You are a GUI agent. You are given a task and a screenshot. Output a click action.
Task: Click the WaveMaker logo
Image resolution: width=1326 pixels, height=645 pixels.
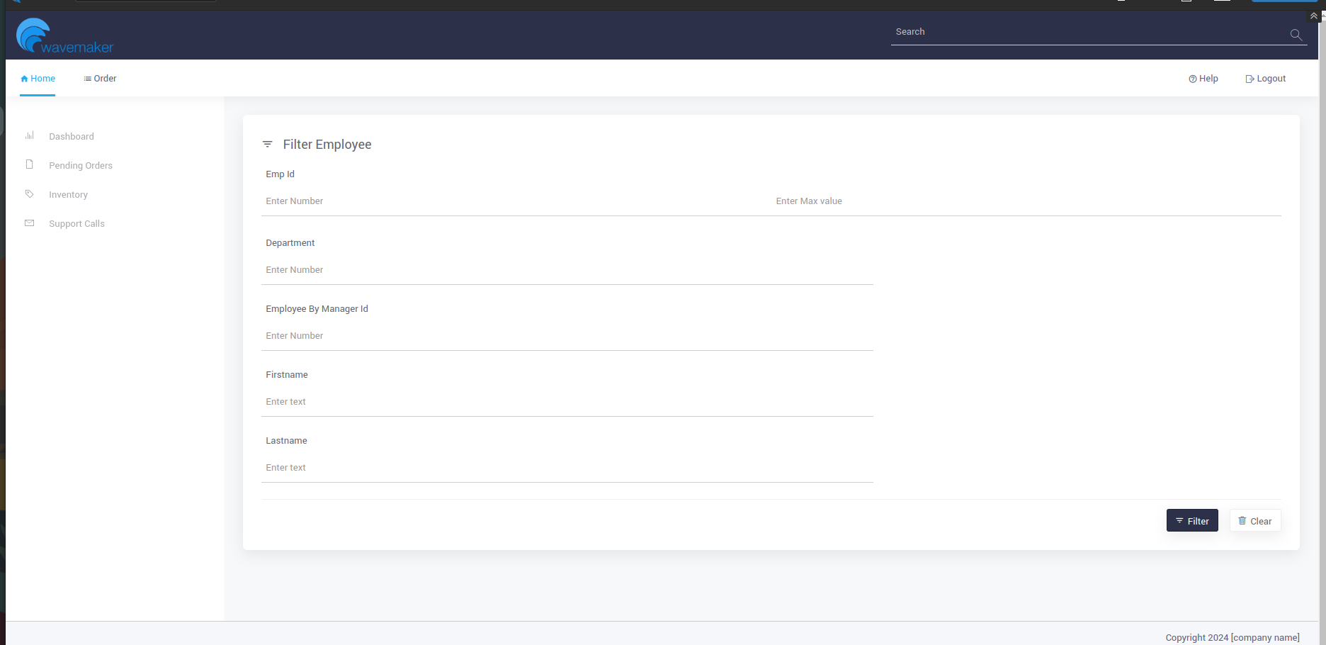tap(64, 36)
